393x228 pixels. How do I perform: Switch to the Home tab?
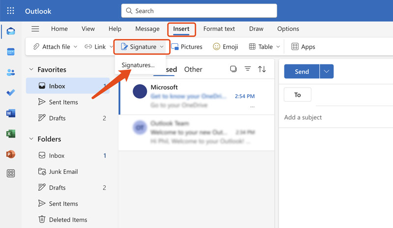[59, 29]
